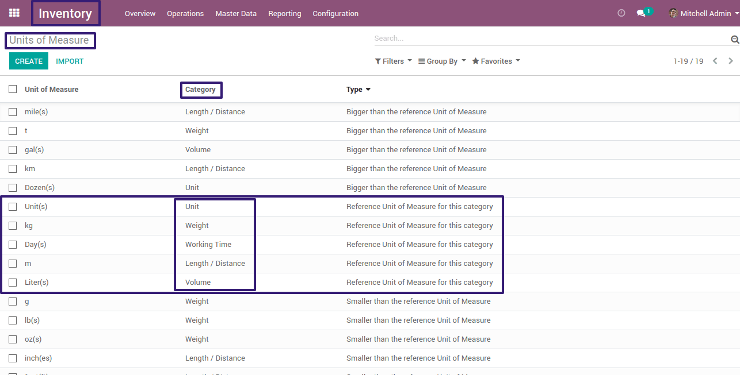Click the search magnifier icon
The width and height of the screenshot is (740, 375).
735,39
